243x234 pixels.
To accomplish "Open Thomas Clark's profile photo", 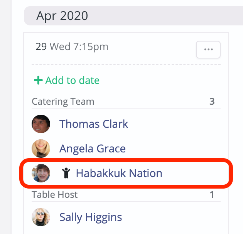I will [41, 124].
